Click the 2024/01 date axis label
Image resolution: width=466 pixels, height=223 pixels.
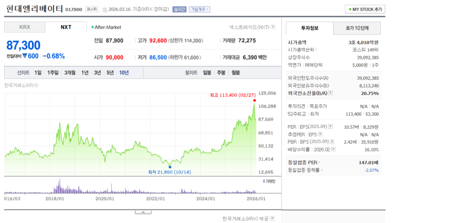[x=206, y=199]
